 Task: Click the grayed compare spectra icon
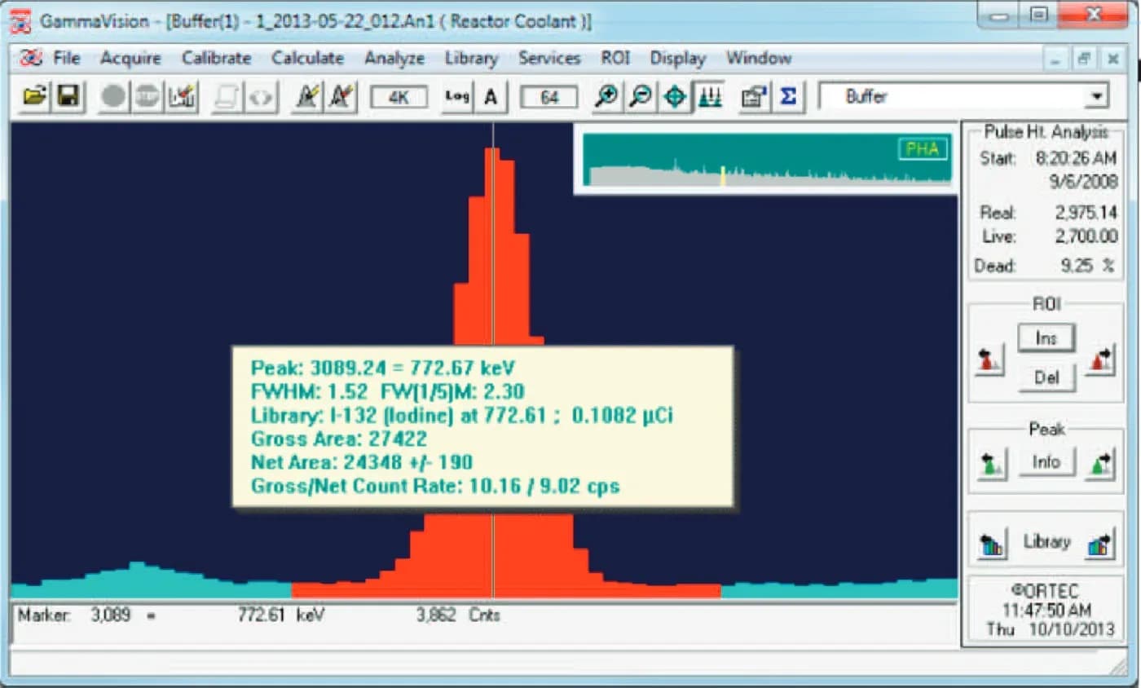[x=261, y=97]
